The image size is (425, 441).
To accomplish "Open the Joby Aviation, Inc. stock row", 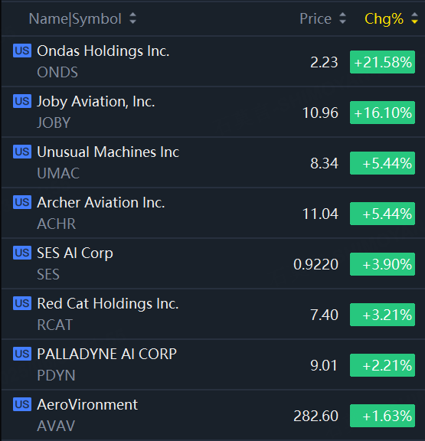I will coord(212,113).
